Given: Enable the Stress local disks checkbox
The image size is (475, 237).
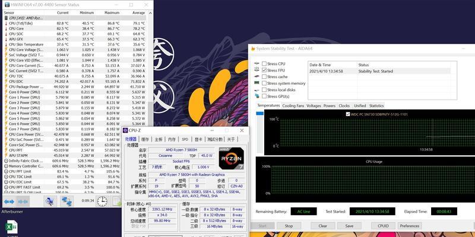Looking at the screenshot, I should [264, 90].
